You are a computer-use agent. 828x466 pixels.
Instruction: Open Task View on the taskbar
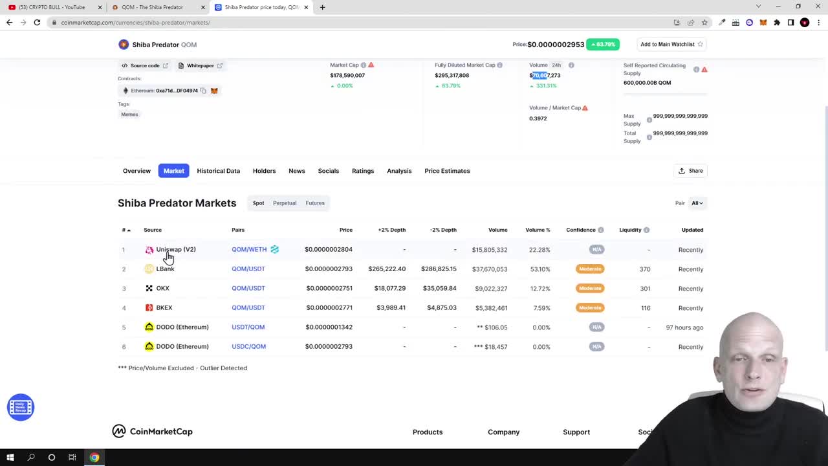point(72,458)
